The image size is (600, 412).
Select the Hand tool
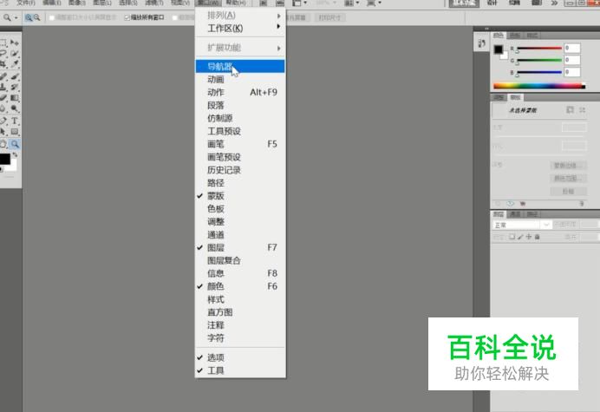3,144
